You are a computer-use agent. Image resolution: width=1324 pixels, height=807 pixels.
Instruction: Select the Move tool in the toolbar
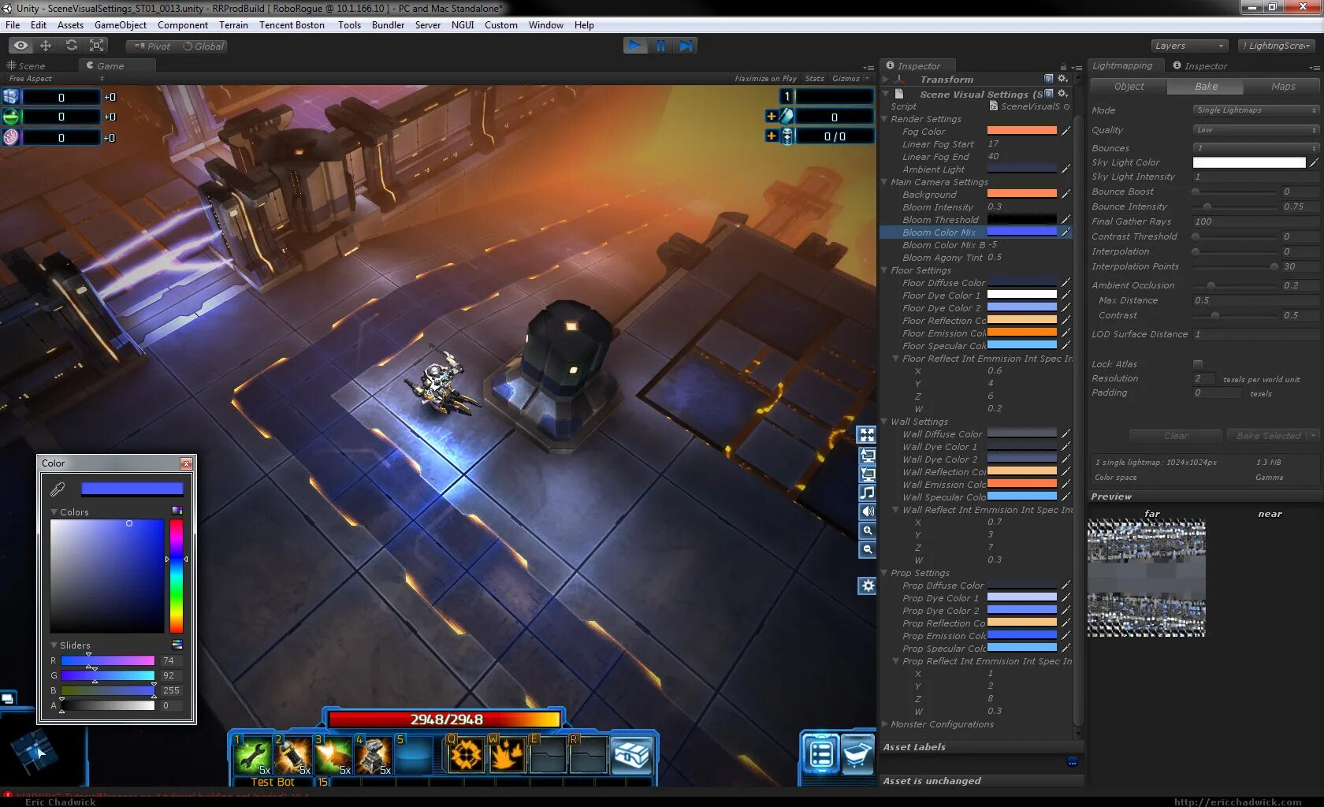[x=46, y=46]
